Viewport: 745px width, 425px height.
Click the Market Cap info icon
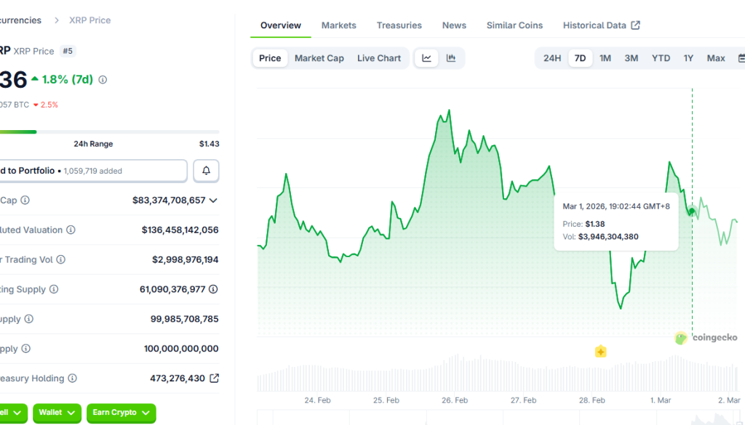[27, 200]
